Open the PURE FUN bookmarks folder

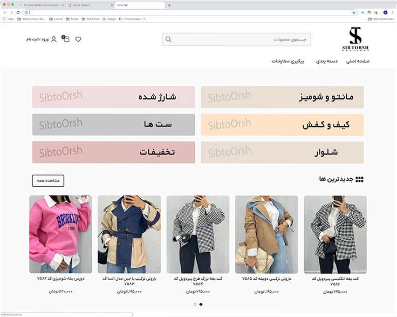[90, 19]
